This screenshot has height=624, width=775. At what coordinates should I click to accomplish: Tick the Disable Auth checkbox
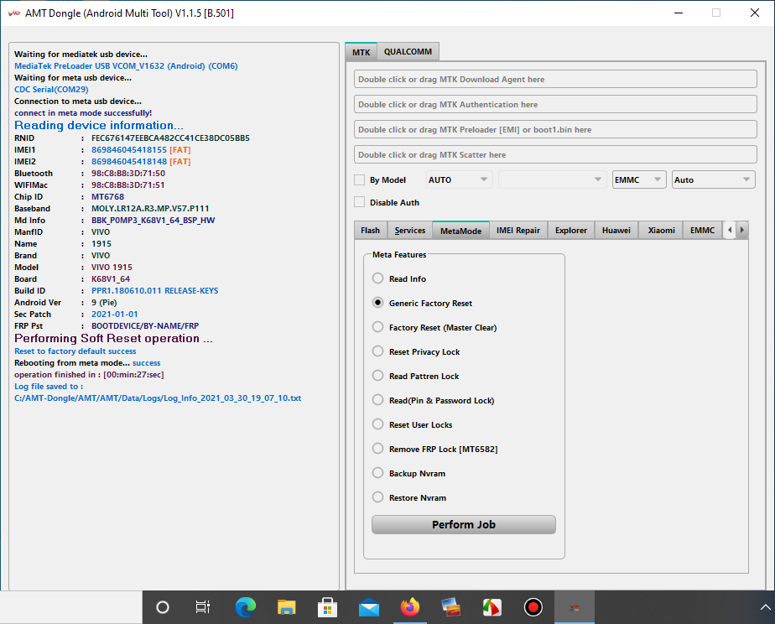pyautogui.click(x=360, y=202)
